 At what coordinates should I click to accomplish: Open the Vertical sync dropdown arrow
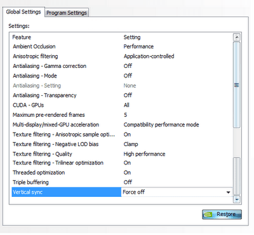click(228, 192)
